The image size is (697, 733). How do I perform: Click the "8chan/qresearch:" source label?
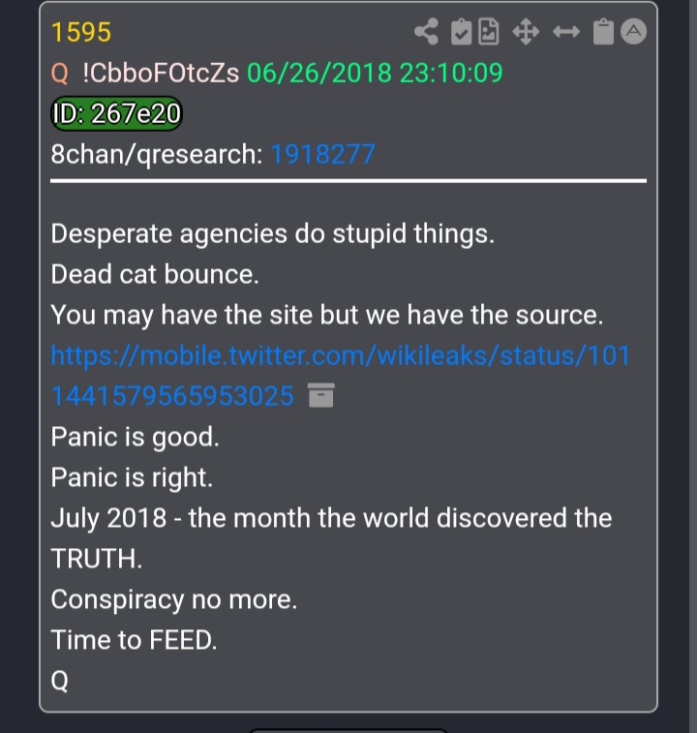[157, 154]
